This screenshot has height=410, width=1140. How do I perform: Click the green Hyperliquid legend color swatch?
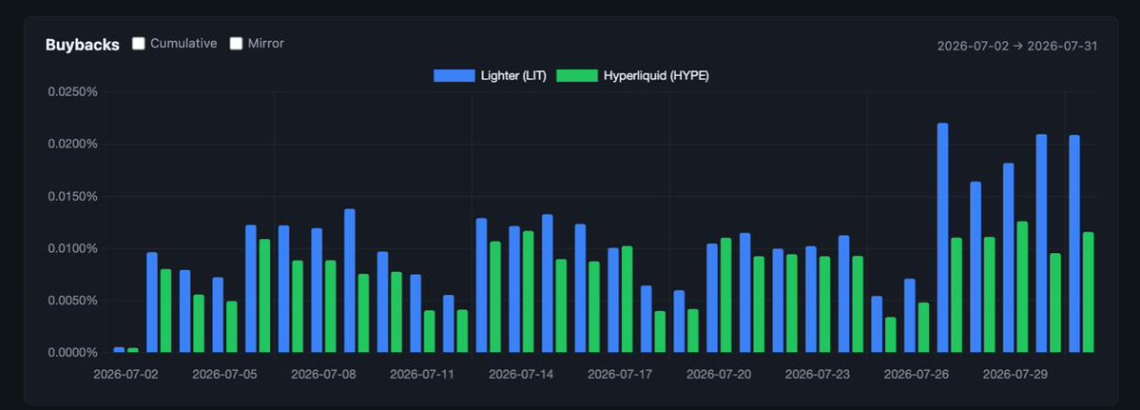(x=576, y=75)
